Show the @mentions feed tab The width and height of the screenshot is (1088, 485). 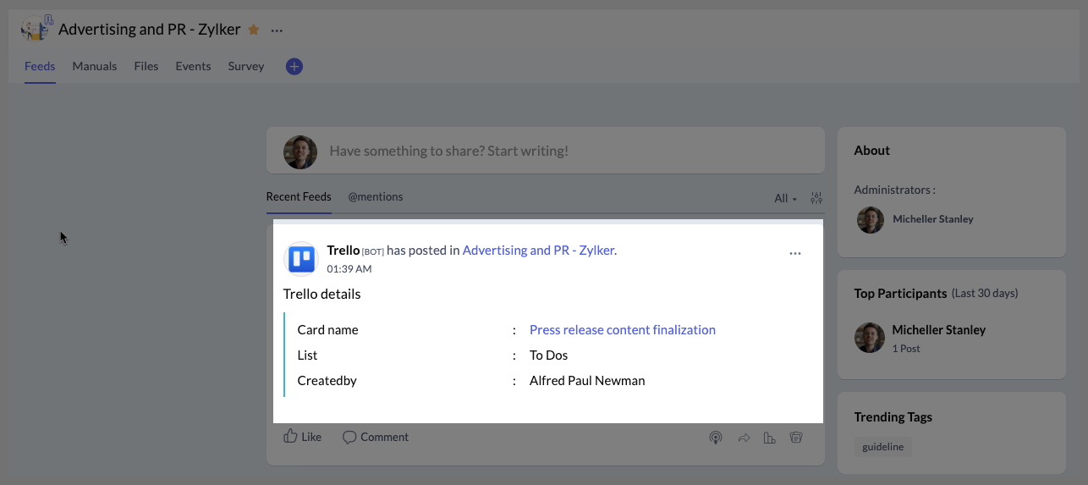tap(375, 197)
